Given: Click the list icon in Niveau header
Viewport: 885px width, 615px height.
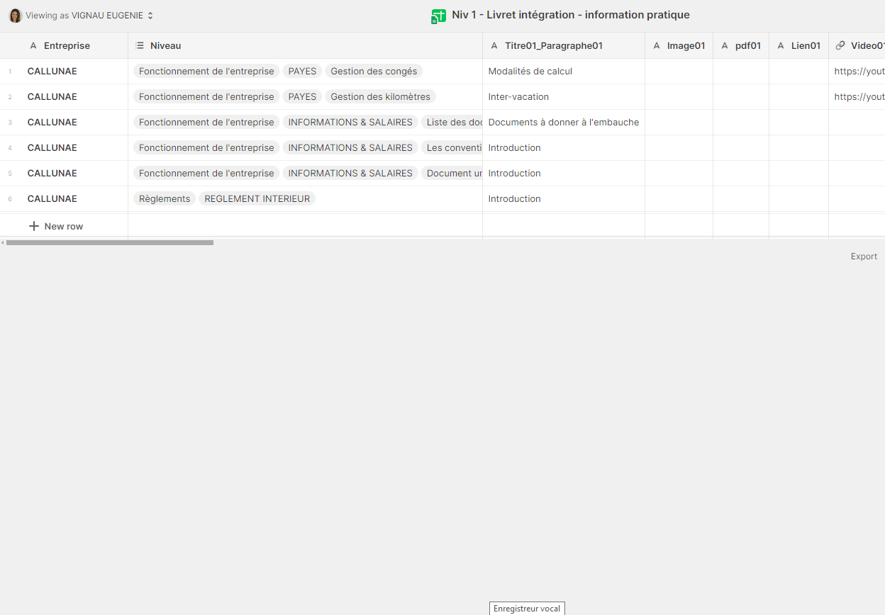Looking at the screenshot, I should pyautogui.click(x=140, y=46).
